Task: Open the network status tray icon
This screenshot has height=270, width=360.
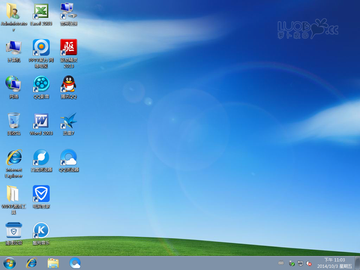Action: point(300,263)
